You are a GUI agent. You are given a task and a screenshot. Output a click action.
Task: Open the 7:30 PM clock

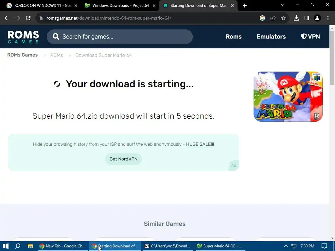coord(308,246)
